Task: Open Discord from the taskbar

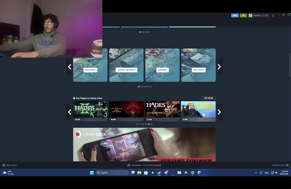Action: [x=166, y=173]
